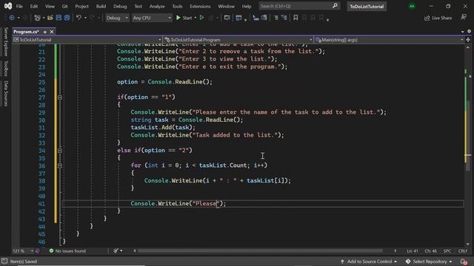Open the Toolbox side tab
This screenshot has width=474, height=266.
(6, 68)
